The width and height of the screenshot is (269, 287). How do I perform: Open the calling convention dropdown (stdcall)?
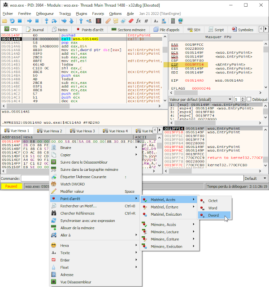tap(200, 100)
